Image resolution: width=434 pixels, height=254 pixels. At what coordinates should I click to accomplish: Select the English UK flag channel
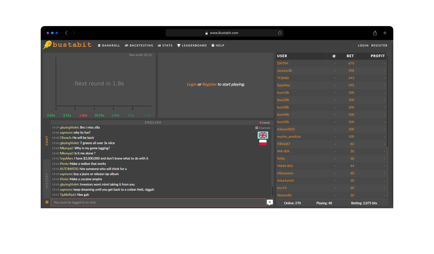(263, 135)
